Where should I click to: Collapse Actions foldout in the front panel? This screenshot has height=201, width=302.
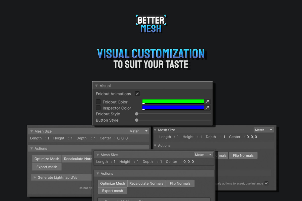98,173
